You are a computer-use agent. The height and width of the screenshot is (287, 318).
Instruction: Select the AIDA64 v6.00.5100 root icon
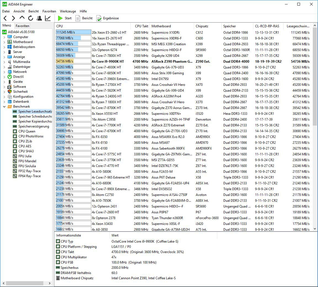point(4,32)
